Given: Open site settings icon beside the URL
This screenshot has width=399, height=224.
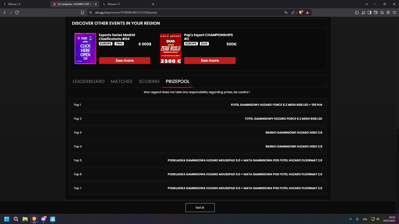Looking at the screenshot, I should coord(90,12).
